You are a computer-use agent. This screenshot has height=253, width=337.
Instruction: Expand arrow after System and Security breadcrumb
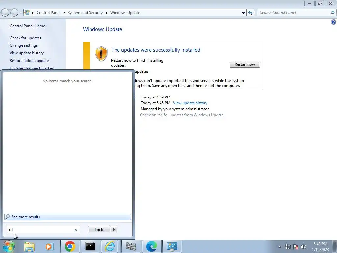click(106, 13)
